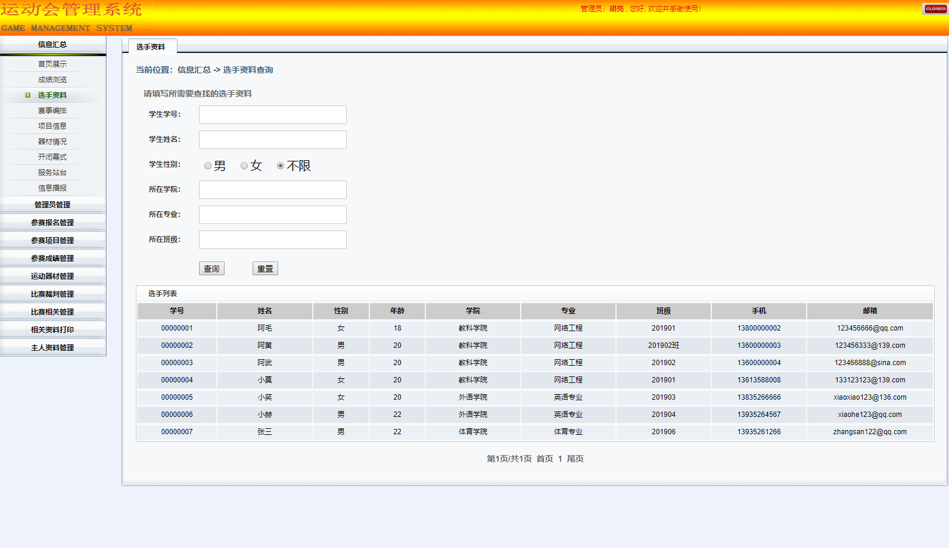Open the 信息播报 menu item

52,188
